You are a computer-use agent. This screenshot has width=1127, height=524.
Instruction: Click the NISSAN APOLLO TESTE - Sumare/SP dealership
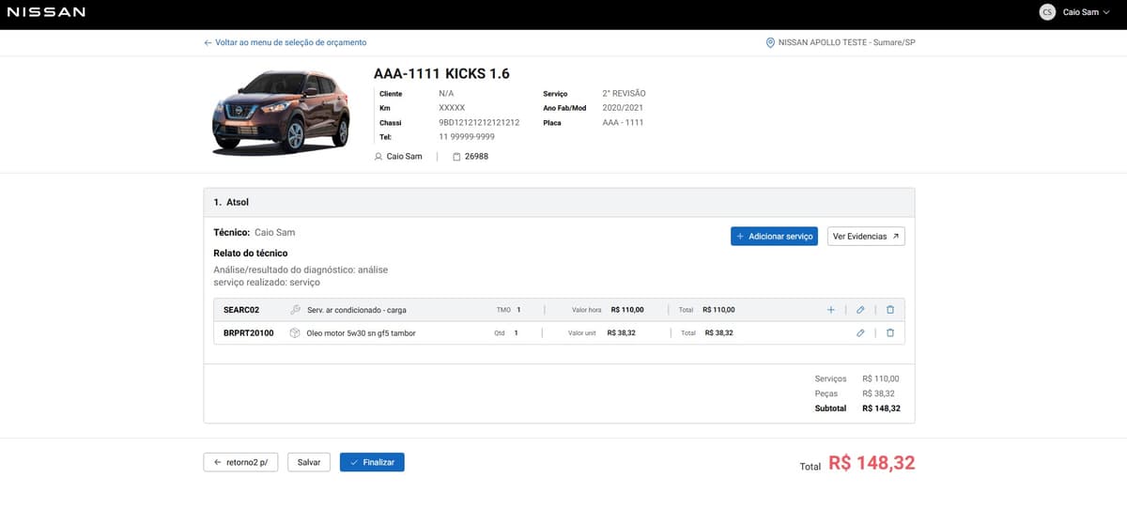pyautogui.click(x=846, y=42)
